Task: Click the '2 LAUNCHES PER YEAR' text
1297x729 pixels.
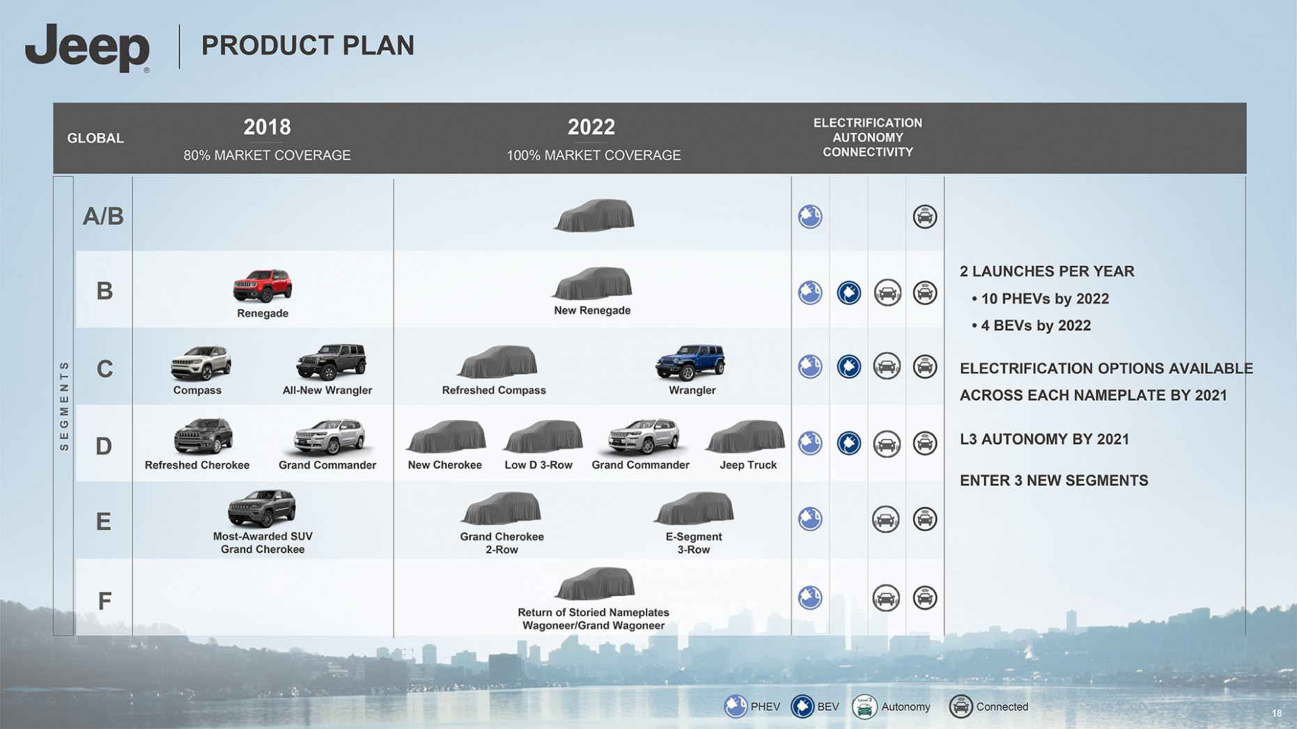Action: click(1046, 272)
